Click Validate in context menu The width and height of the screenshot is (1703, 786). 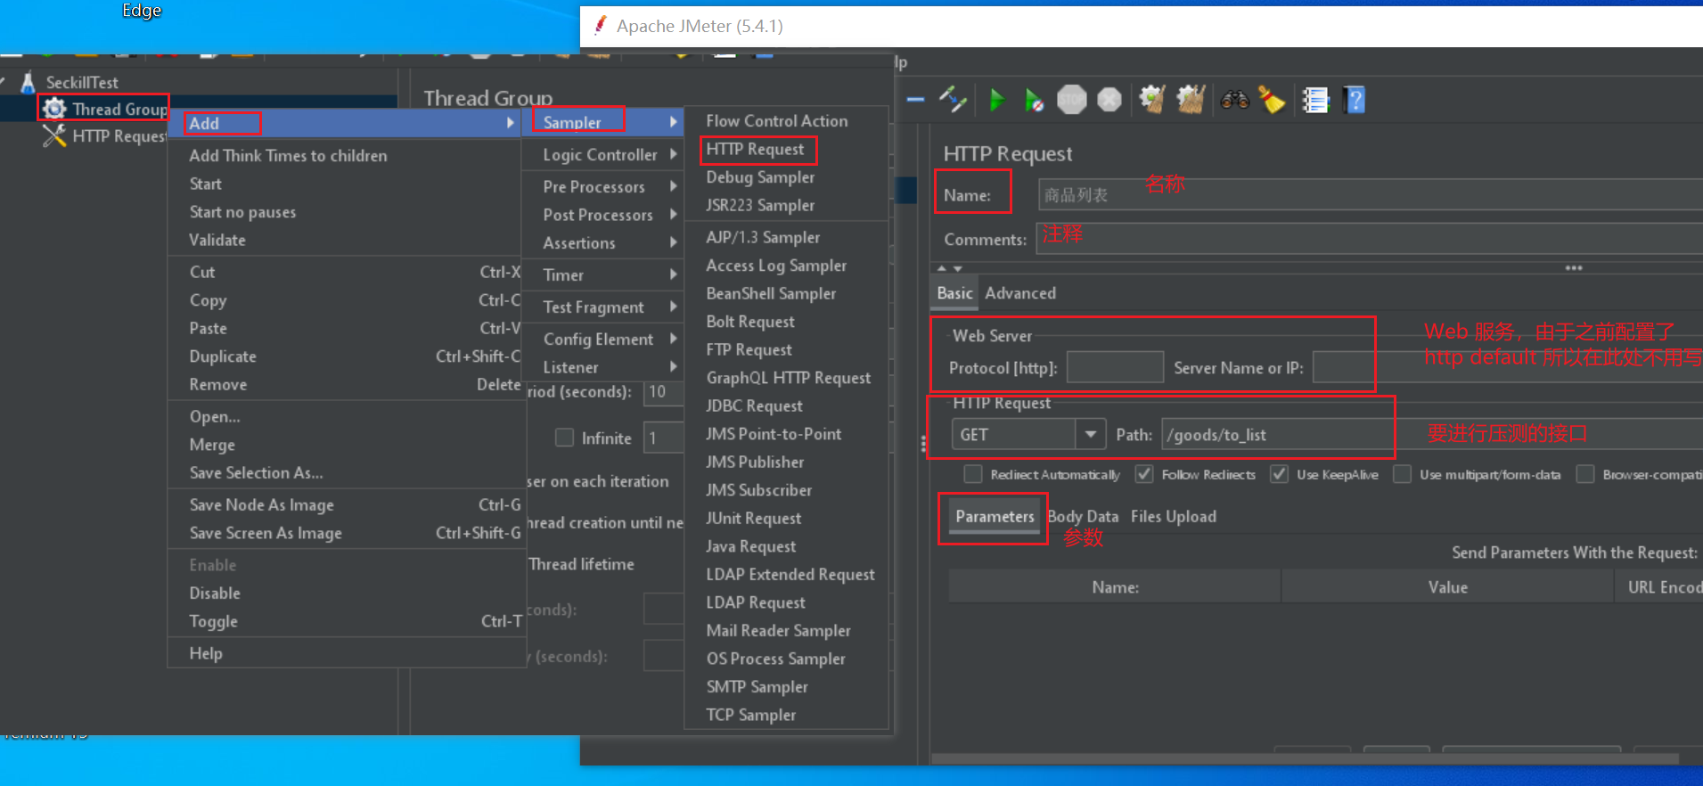pyautogui.click(x=348, y=240)
